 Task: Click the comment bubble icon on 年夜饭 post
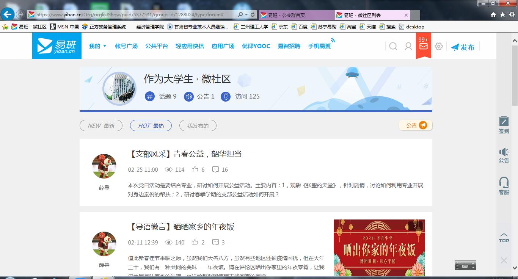point(215,242)
